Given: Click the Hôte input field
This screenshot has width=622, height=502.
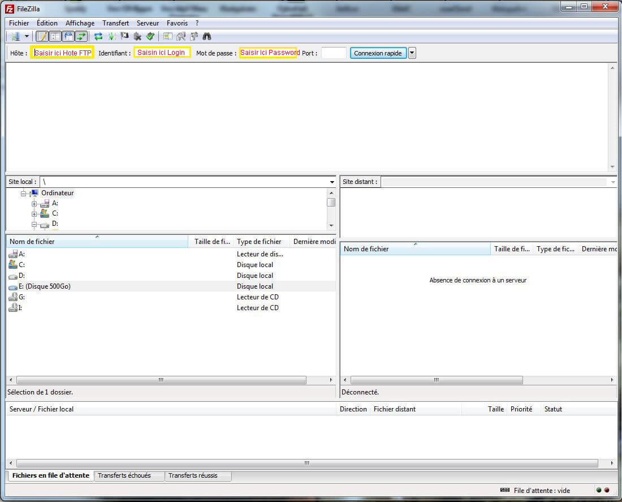Looking at the screenshot, I should pos(62,53).
